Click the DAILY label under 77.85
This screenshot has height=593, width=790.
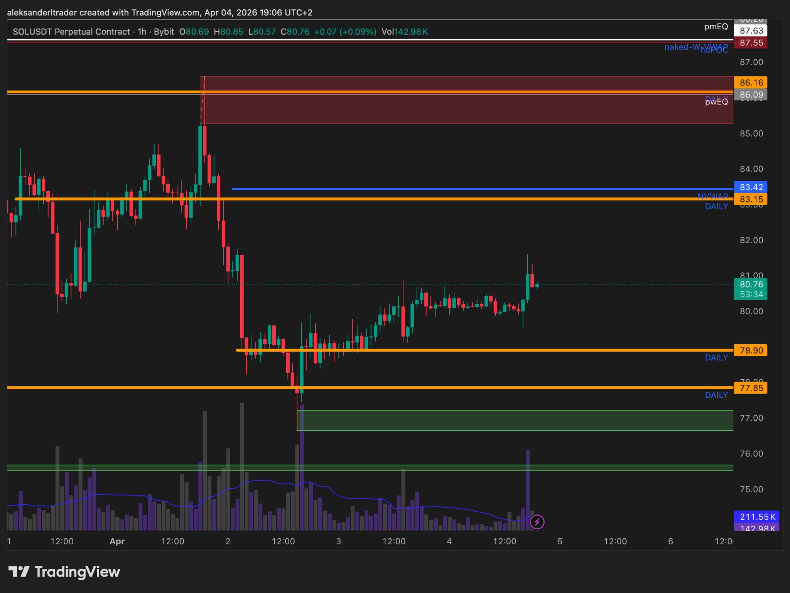coord(716,395)
